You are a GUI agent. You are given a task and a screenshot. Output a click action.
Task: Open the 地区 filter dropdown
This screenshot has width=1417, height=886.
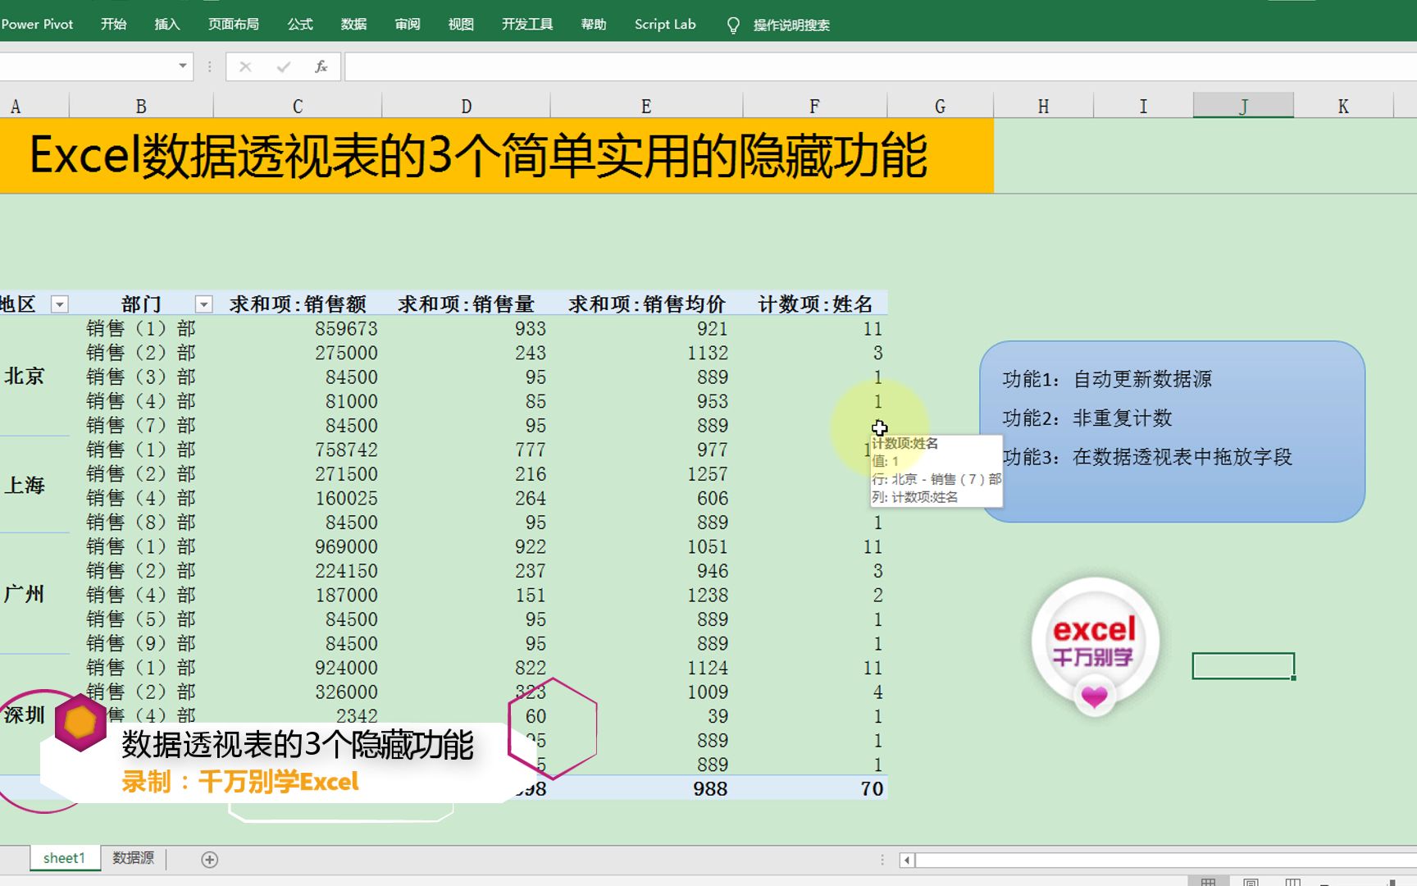point(59,304)
